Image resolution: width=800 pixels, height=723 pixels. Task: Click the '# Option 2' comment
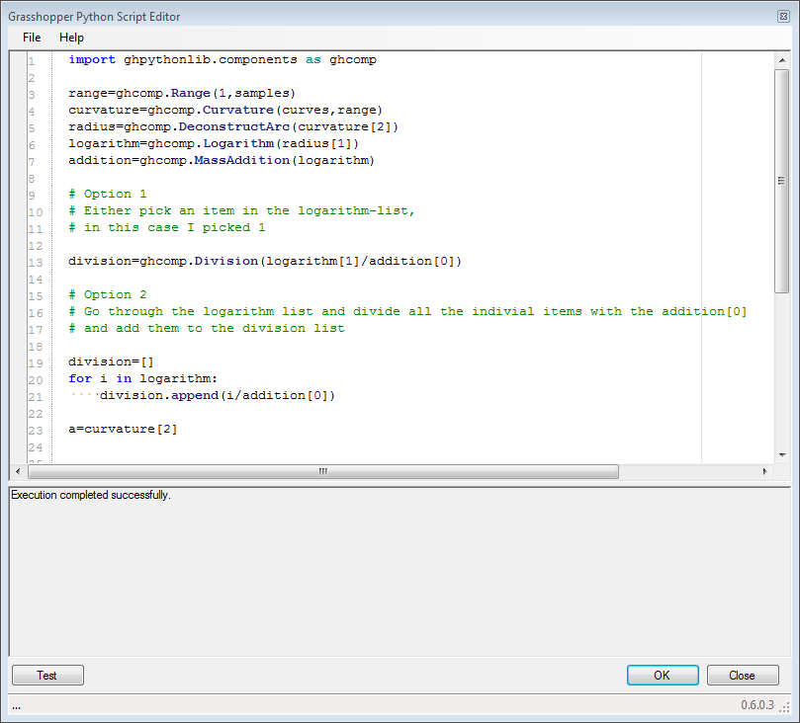click(x=108, y=295)
